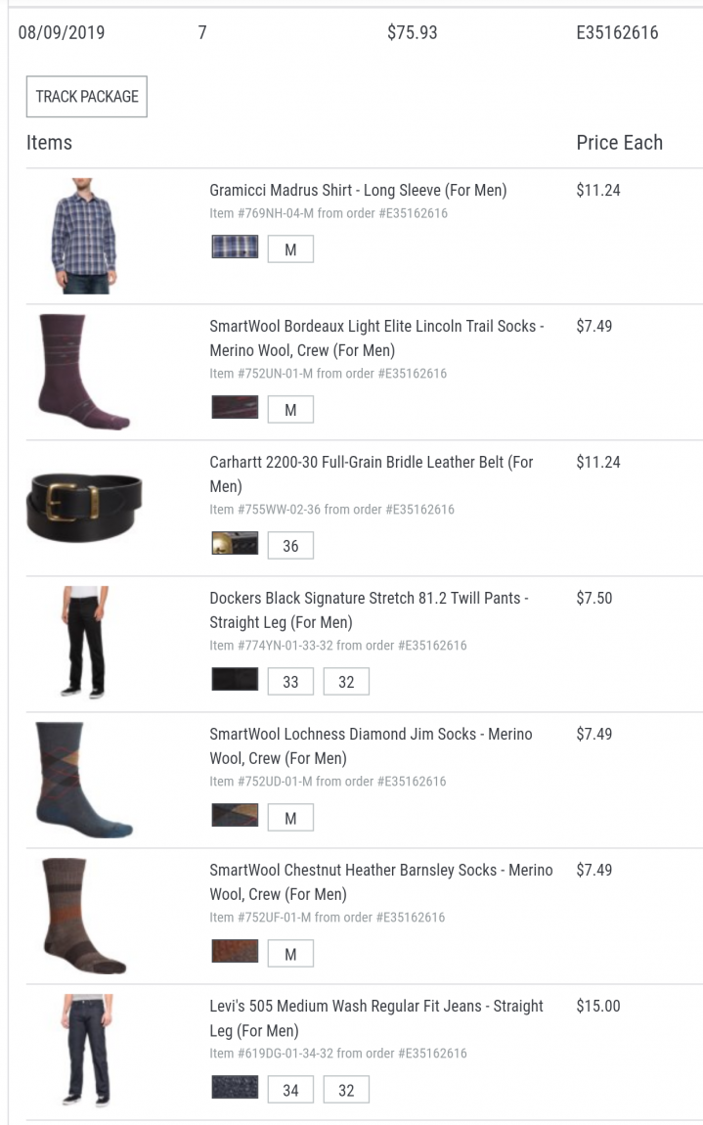Select the blue plaid color swatch
This screenshot has height=1125, width=703.
tap(235, 247)
